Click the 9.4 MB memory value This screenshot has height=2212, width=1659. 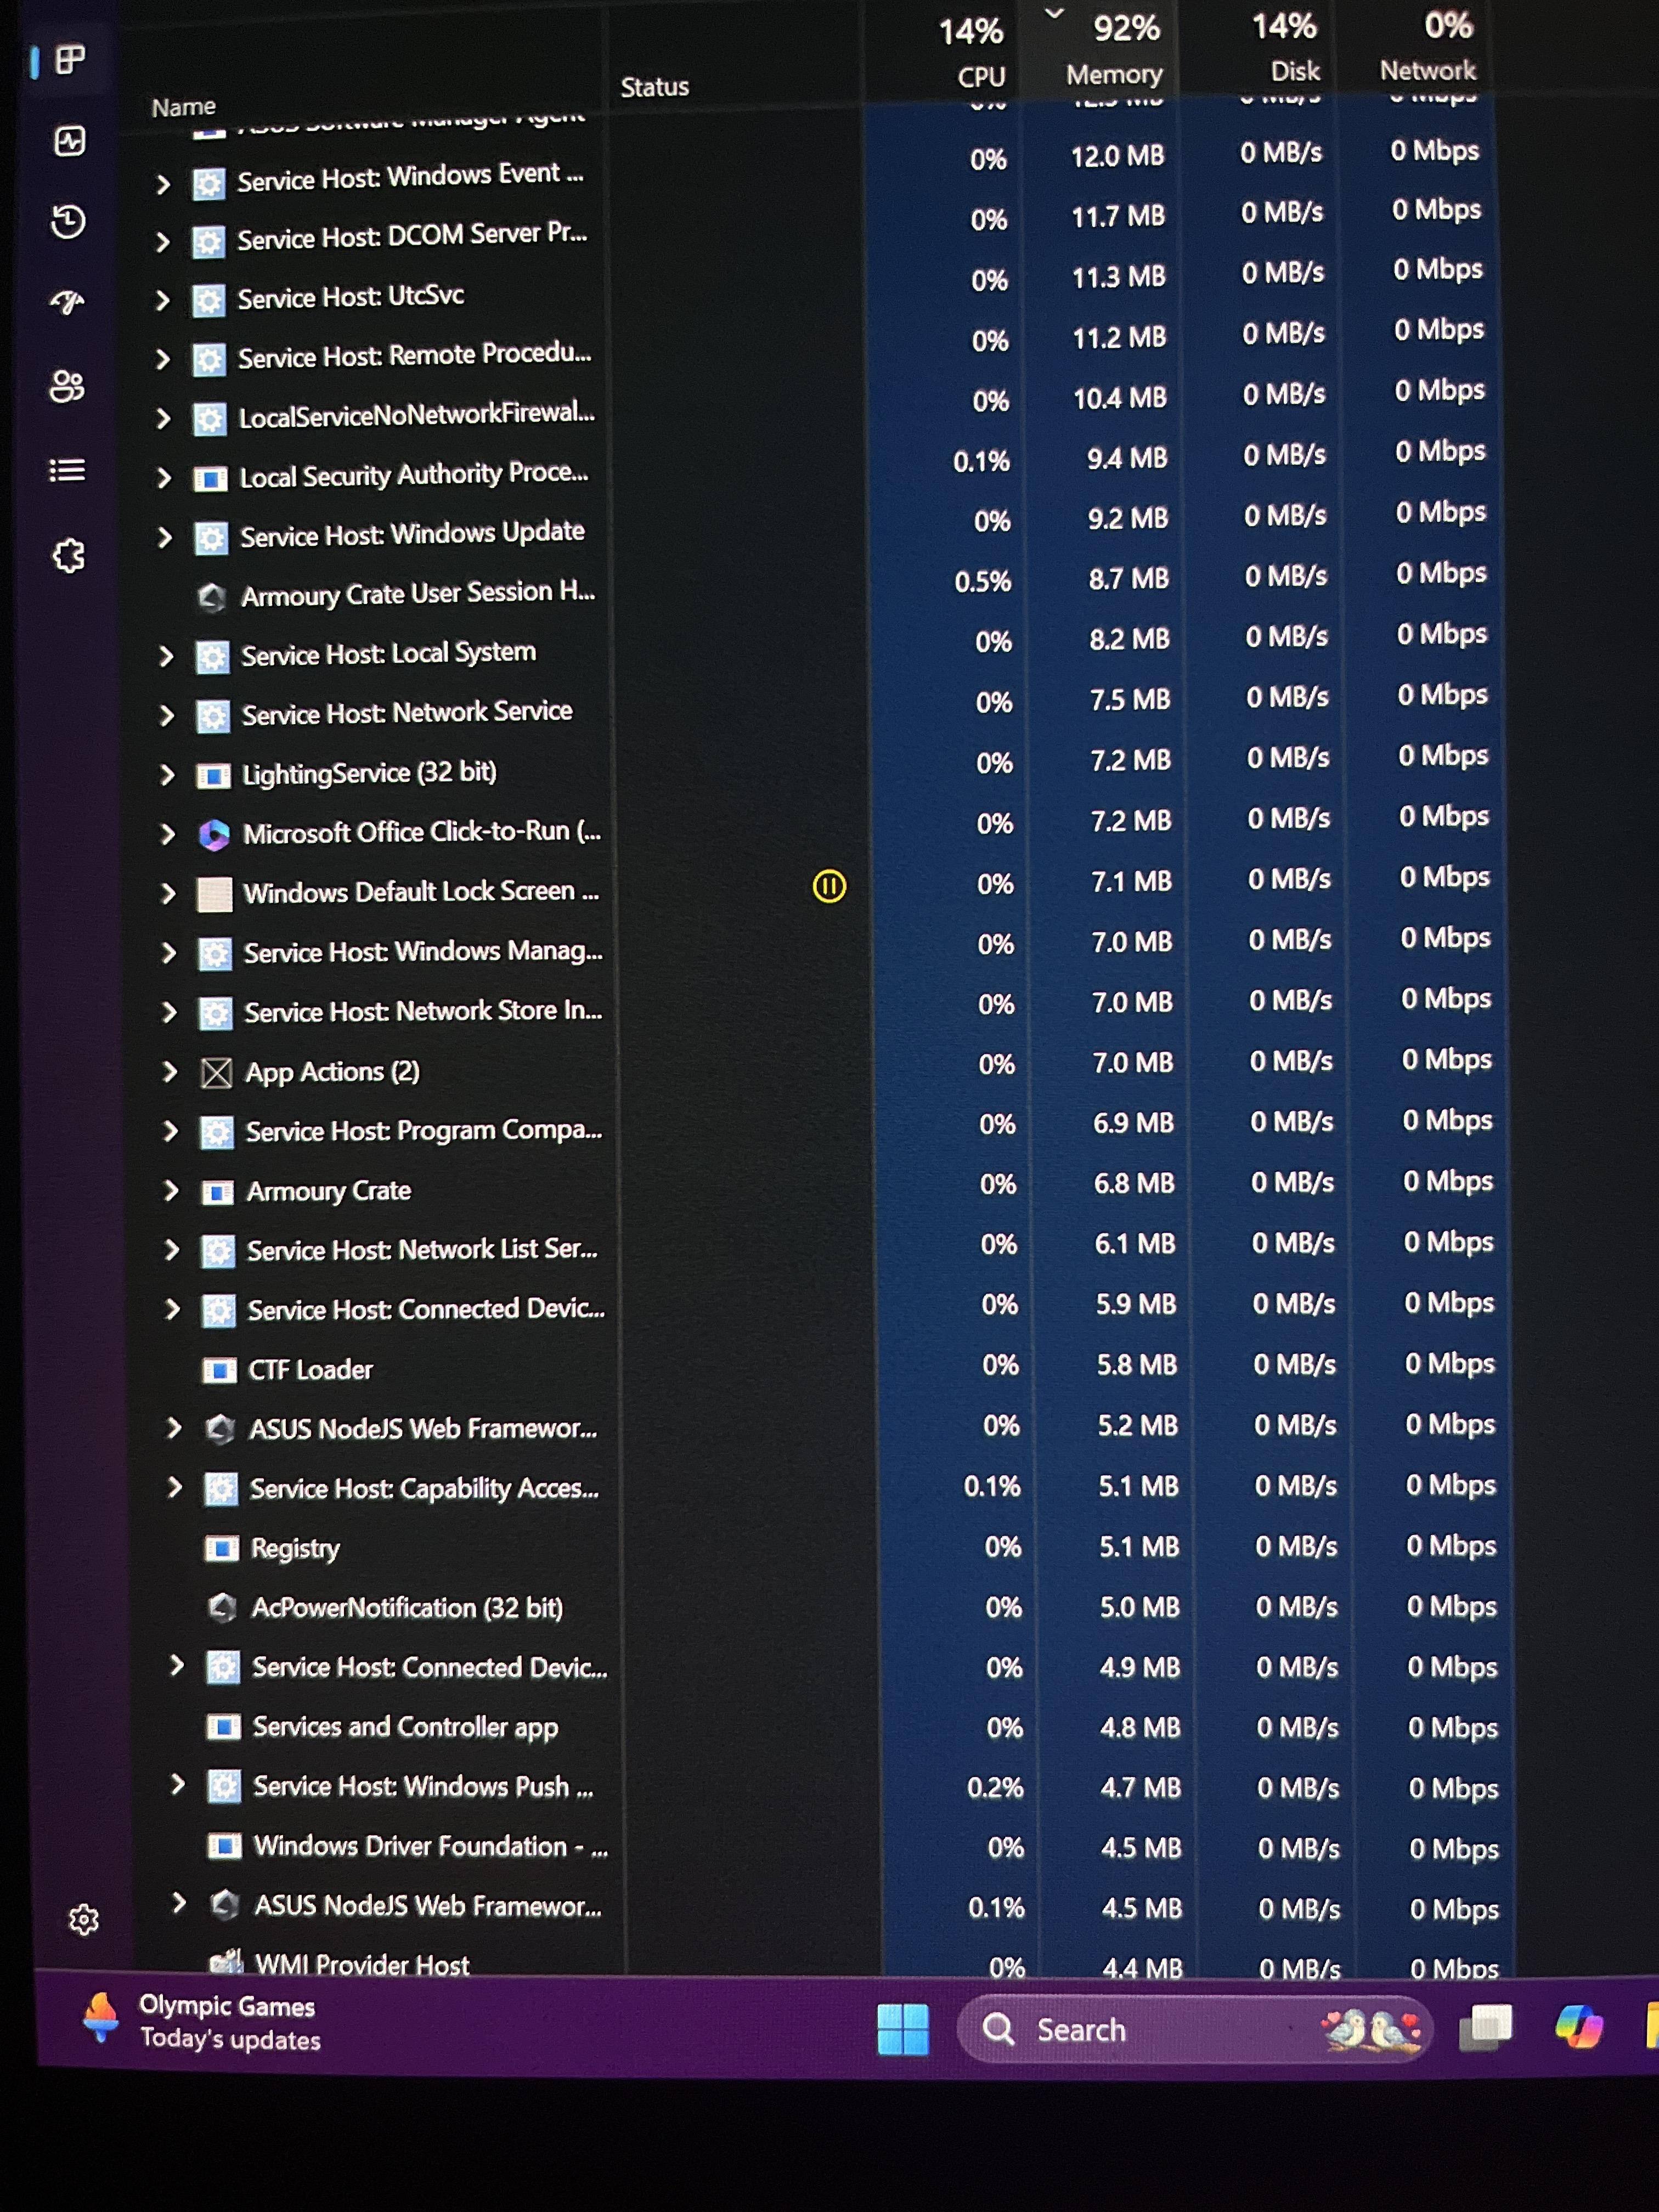[x=1127, y=458]
